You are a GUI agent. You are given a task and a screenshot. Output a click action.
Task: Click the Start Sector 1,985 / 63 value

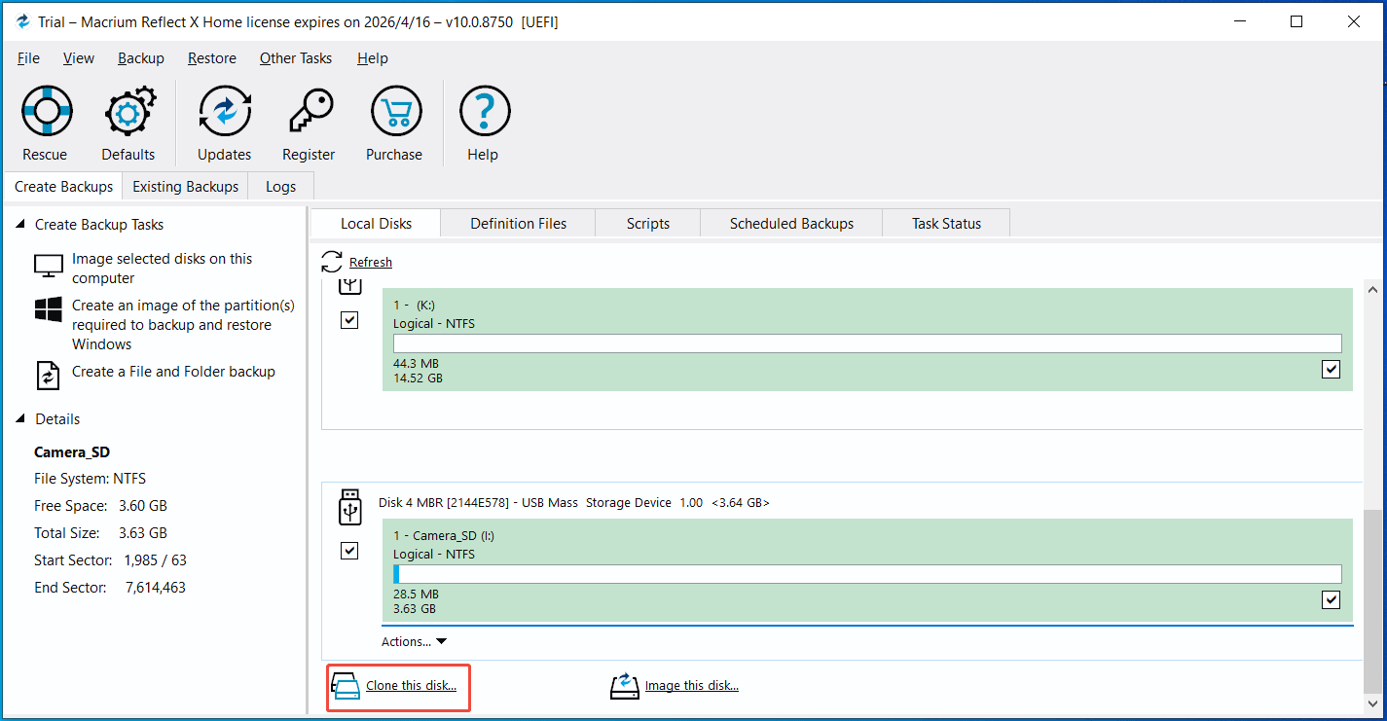click(155, 560)
